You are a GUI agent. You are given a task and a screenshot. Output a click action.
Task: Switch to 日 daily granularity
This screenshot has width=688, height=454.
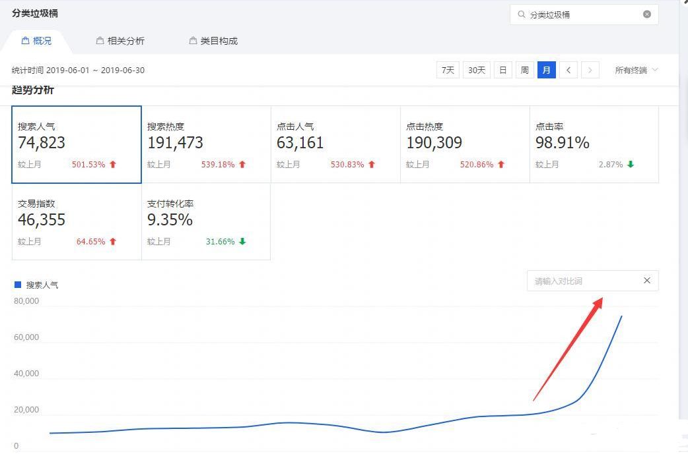tap(502, 70)
